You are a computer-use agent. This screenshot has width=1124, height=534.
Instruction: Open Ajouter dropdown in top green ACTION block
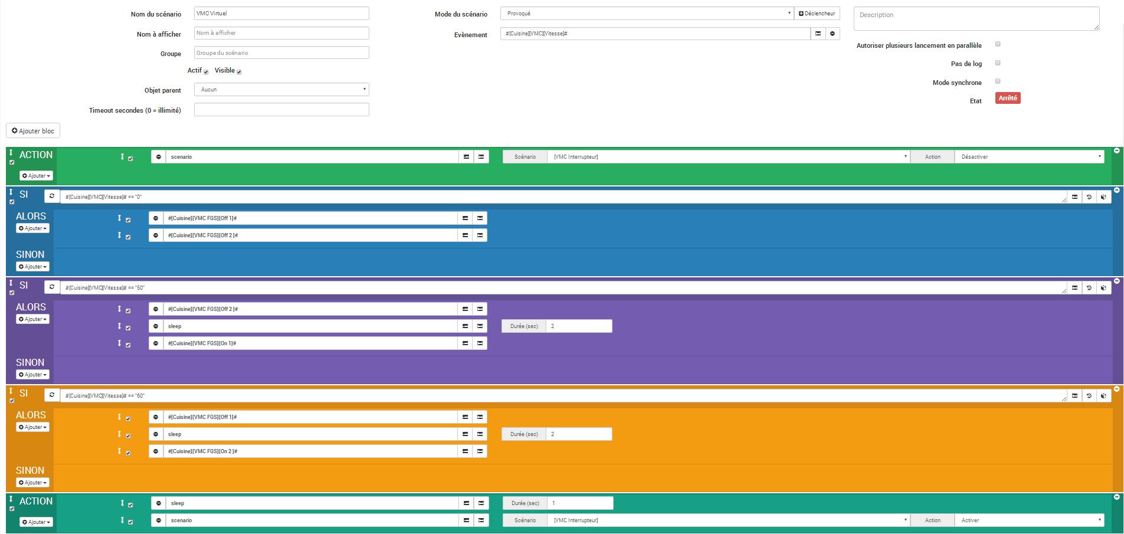(x=36, y=176)
